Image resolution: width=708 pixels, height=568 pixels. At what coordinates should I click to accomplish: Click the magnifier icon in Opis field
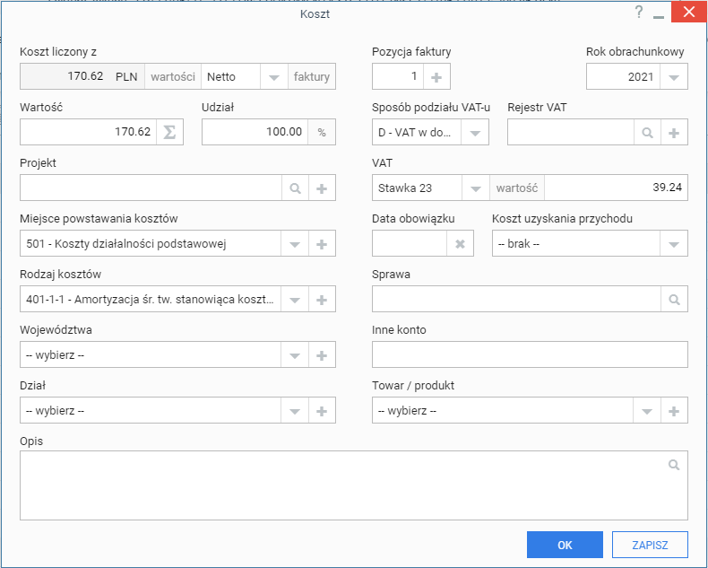coord(674,465)
